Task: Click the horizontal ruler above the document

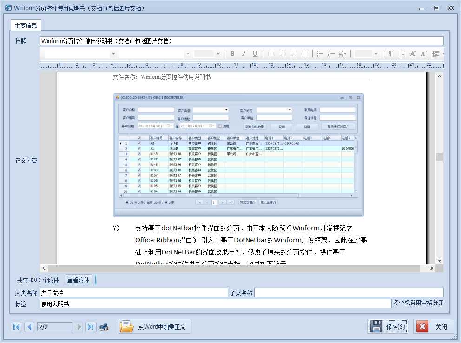Action: [x=241, y=65]
